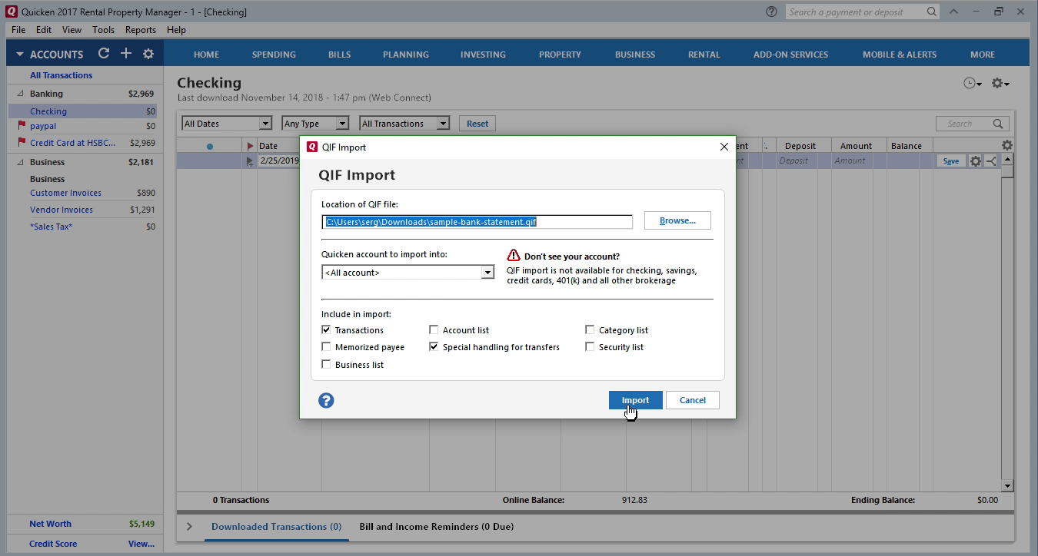This screenshot has height=556, width=1038.
Task: Open the Quicken account to import into dropdown
Action: click(408, 273)
